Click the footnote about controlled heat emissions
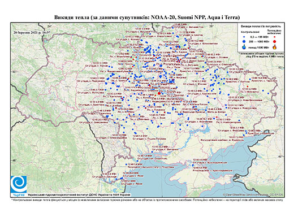Viewport: 294px width, 208px height. [x=148, y=200]
